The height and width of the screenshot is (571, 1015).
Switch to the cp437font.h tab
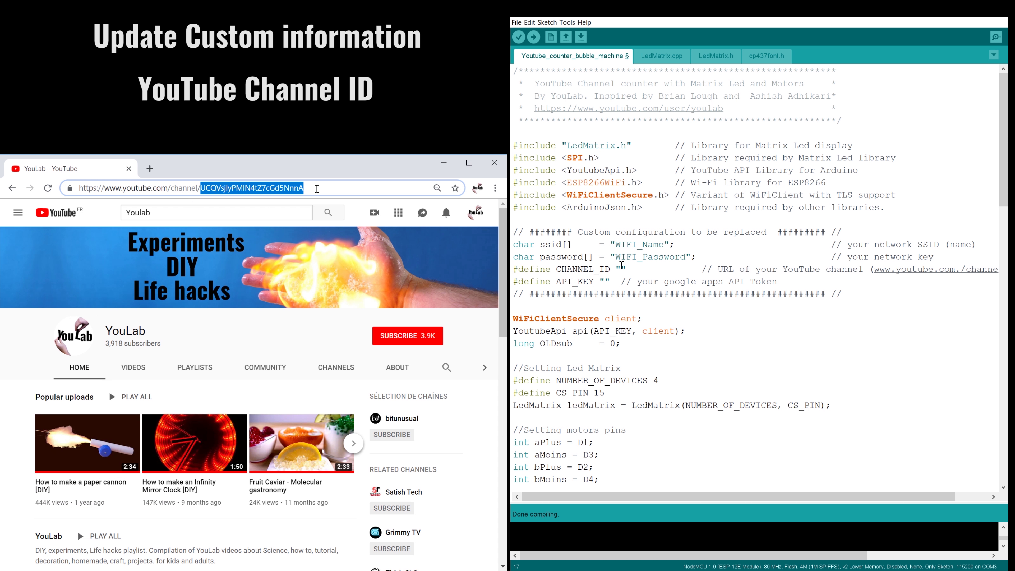[x=766, y=56]
